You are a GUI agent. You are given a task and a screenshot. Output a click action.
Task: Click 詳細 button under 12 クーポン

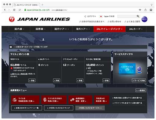tap(80, 81)
